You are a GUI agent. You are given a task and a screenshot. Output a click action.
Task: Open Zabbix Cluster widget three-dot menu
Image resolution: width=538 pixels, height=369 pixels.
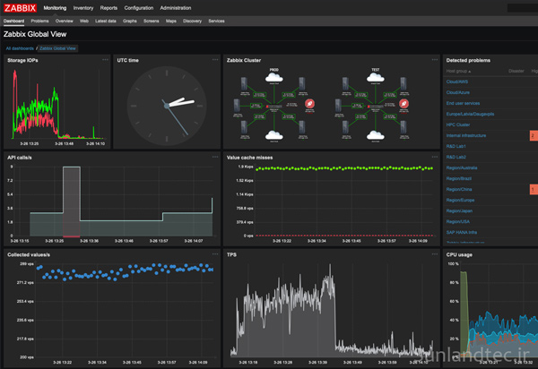click(435, 59)
